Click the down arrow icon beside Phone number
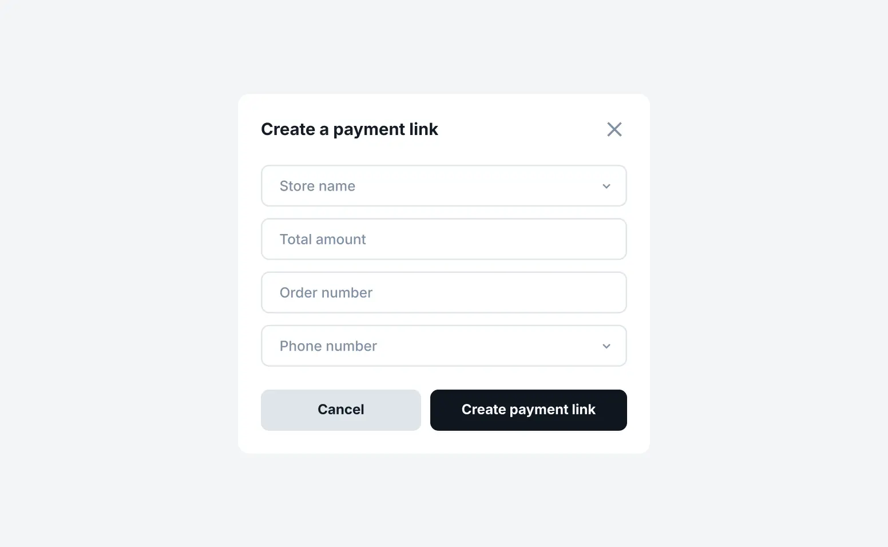888x547 pixels. click(606, 346)
